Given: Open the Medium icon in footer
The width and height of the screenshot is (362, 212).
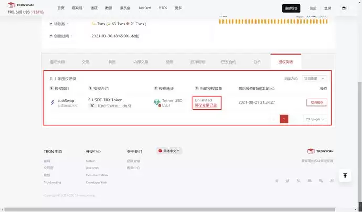Looking at the screenshot, I should coord(299,181).
